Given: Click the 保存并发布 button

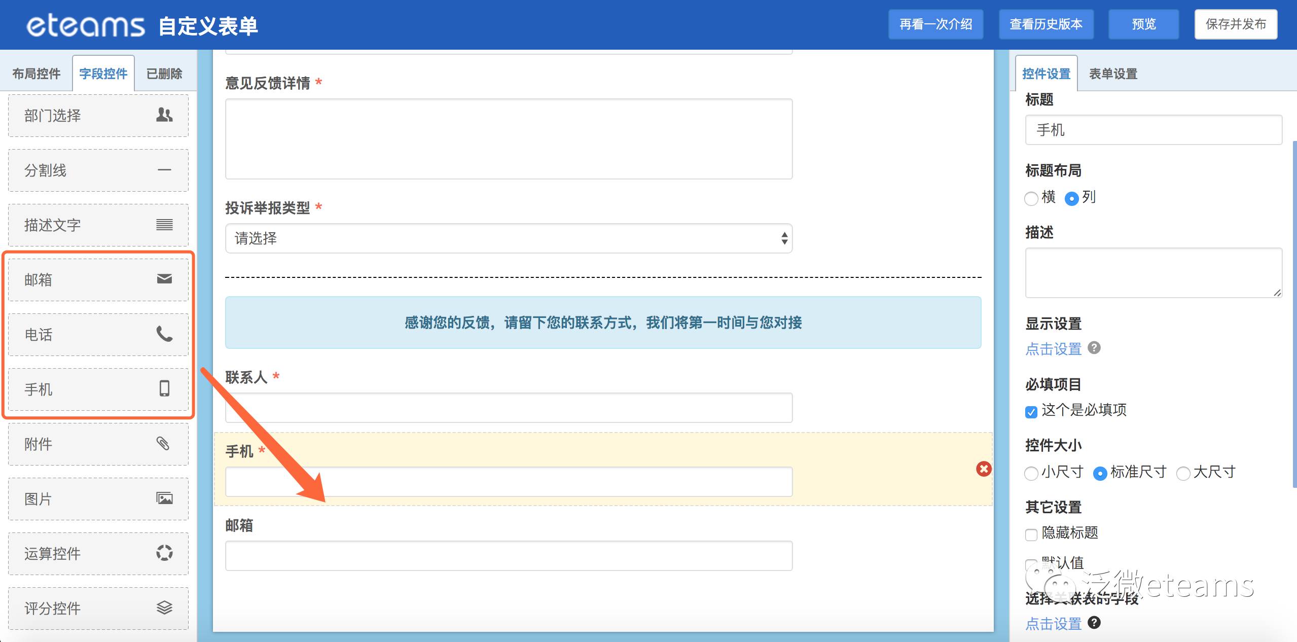Looking at the screenshot, I should [x=1235, y=24].
